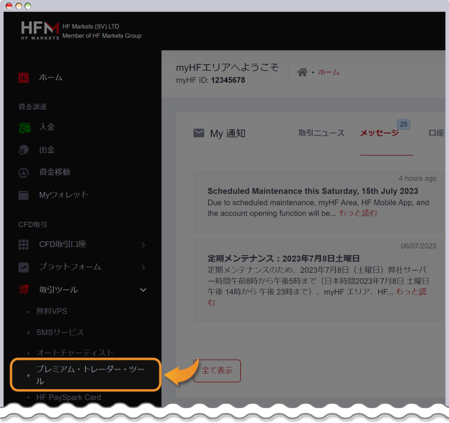Select the 取引ツール menu item
The width and height of the screenshot is (449, 423).
click(58, 290)
